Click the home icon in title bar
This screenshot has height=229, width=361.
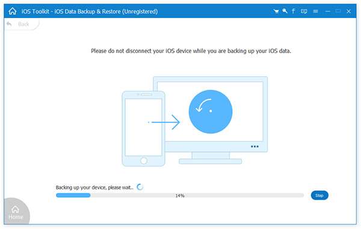click(x=13, y=11)
